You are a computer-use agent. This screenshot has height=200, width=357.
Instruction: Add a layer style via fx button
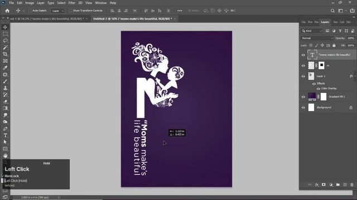click(317, 185)
